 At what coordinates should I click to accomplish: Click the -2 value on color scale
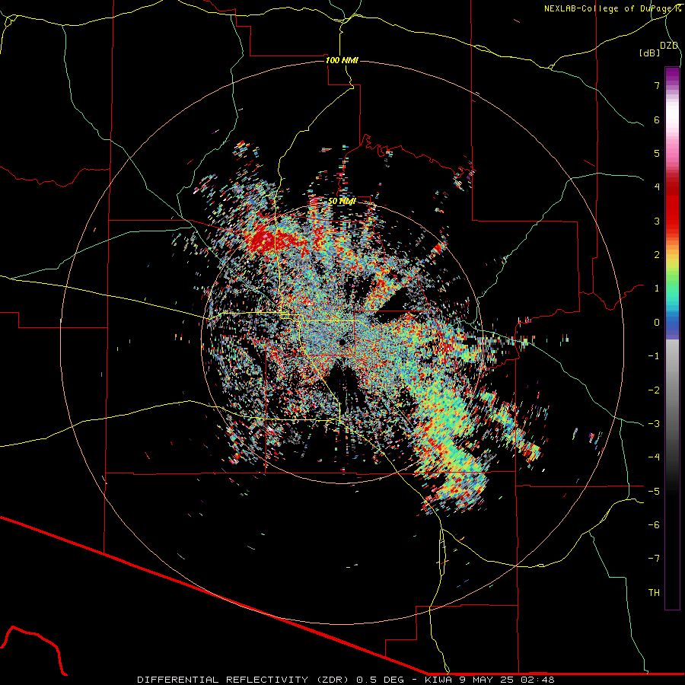point(654,390)
